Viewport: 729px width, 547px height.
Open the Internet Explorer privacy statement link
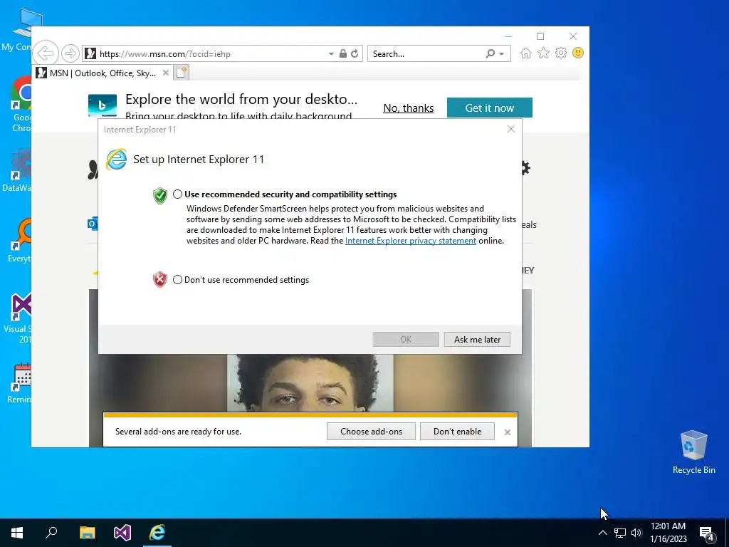[x=411, y=241]
